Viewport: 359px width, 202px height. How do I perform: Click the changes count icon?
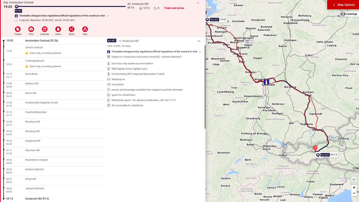coord(155,8)
